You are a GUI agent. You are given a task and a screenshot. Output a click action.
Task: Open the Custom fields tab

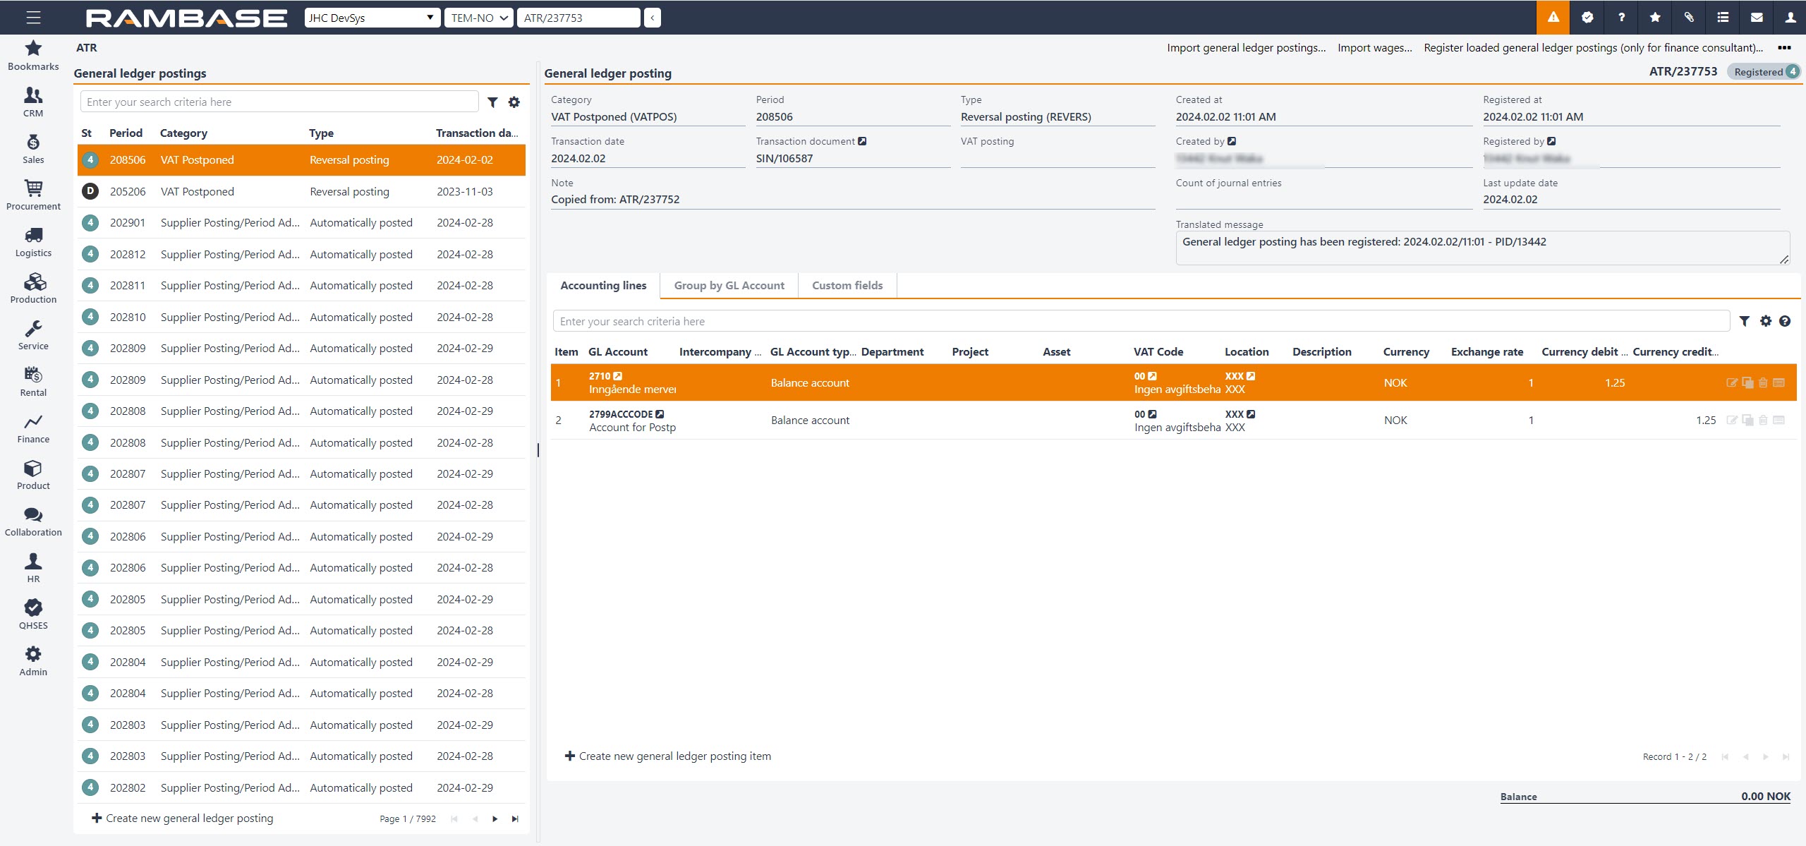847,286
